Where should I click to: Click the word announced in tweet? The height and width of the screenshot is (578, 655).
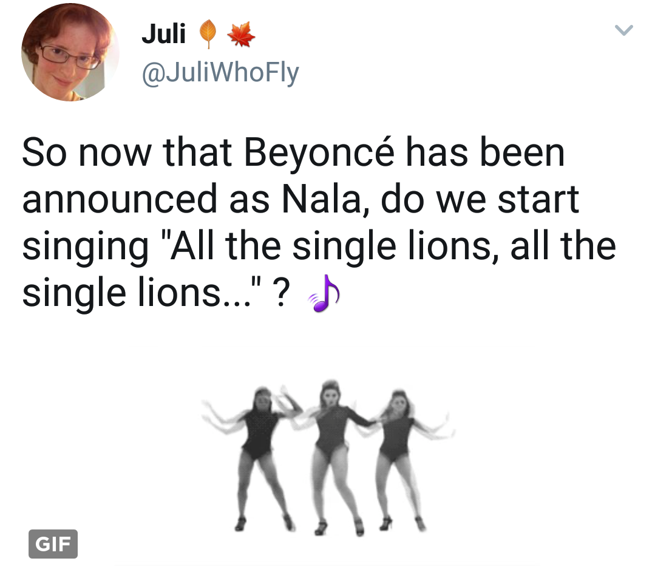pyautogui.click(x=120, y=199)
